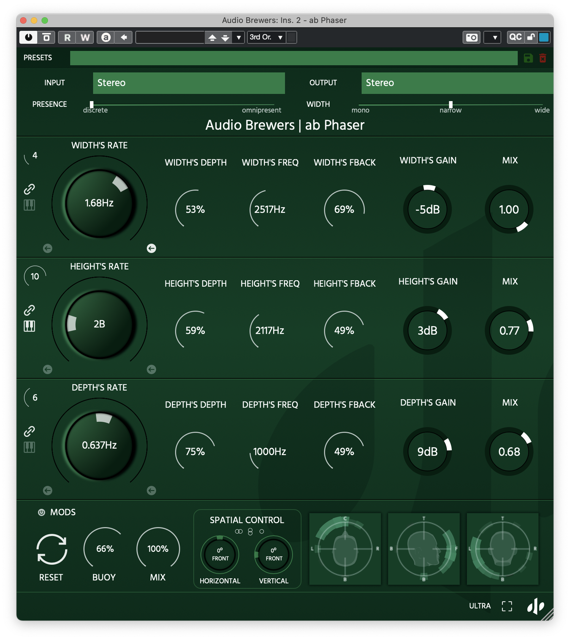Select the double-circle spatial mode icon

coord(239,531)
